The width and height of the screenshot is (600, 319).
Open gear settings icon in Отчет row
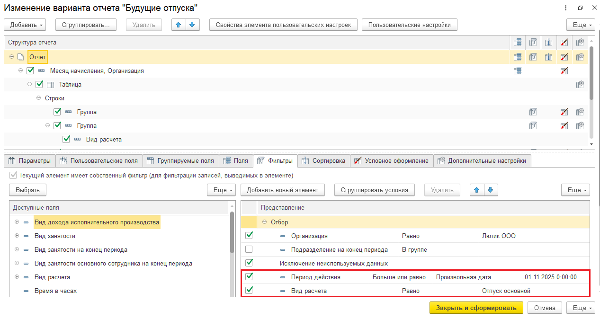[580, 57]
